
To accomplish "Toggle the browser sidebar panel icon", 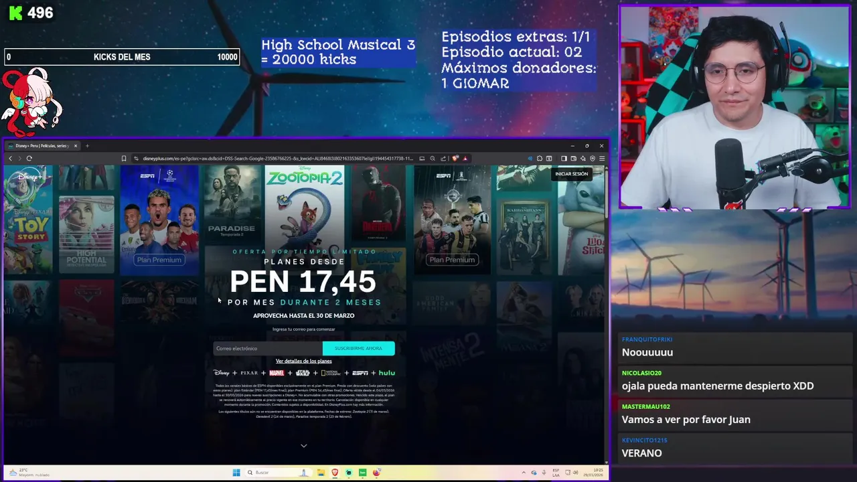I will (564, 159).
